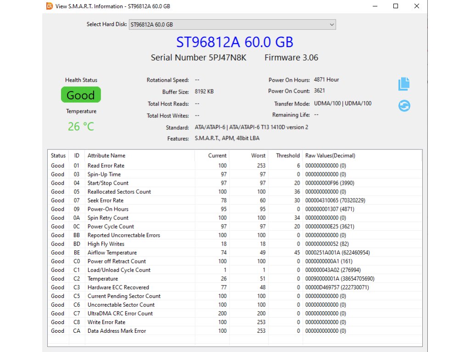Select the Read Error Rate row

[235, 165]
